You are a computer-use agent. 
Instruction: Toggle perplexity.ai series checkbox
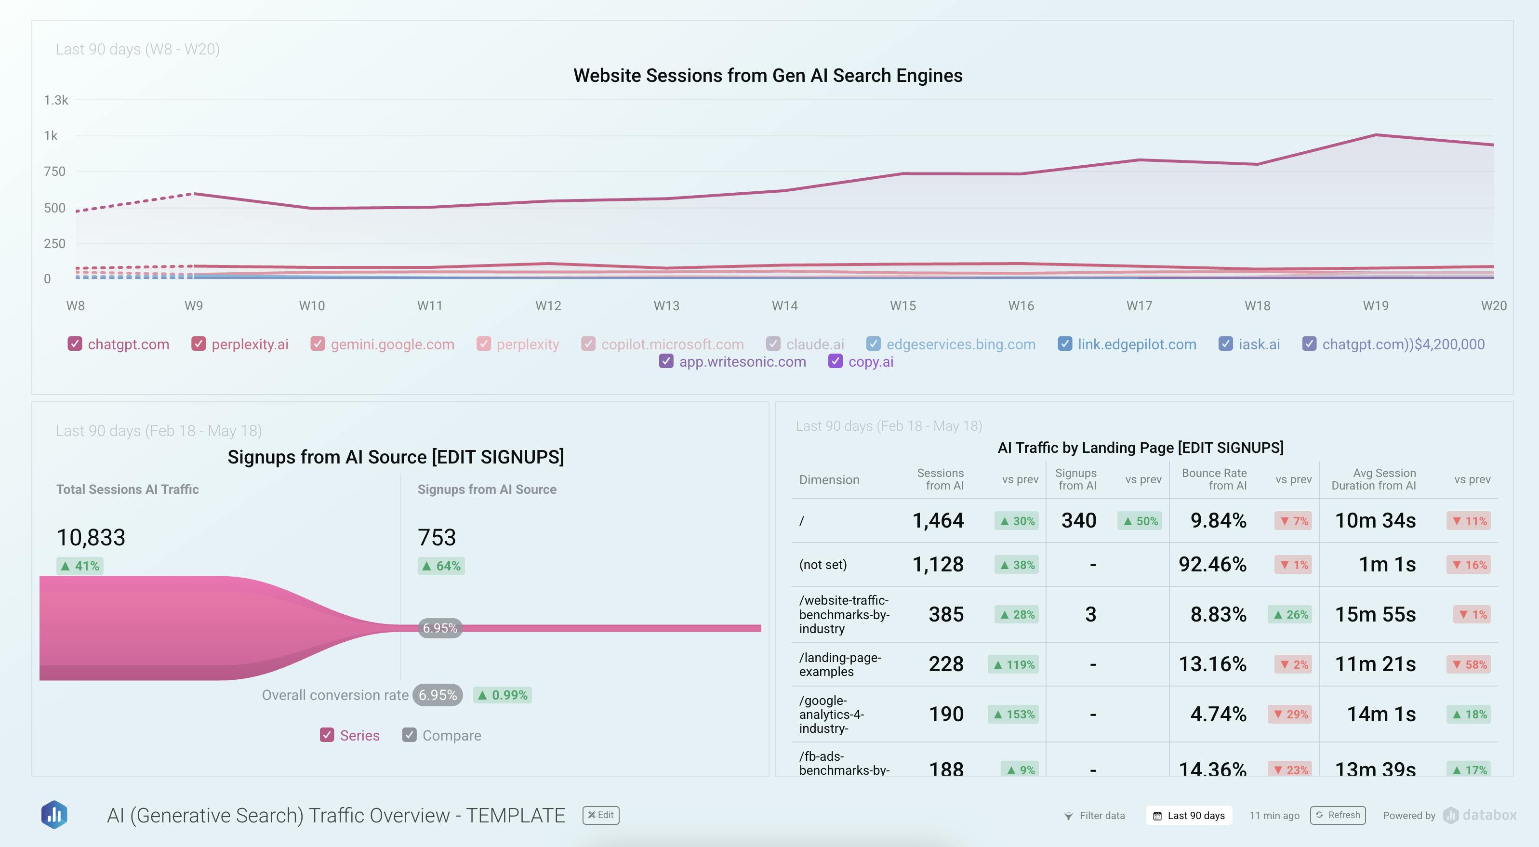click(x=199, y=344)
